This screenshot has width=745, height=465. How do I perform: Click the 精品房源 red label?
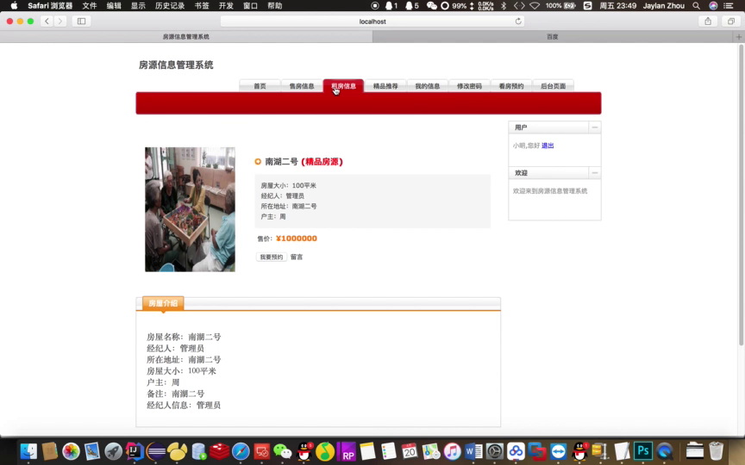pyautogui.click(x=322, y=162)
